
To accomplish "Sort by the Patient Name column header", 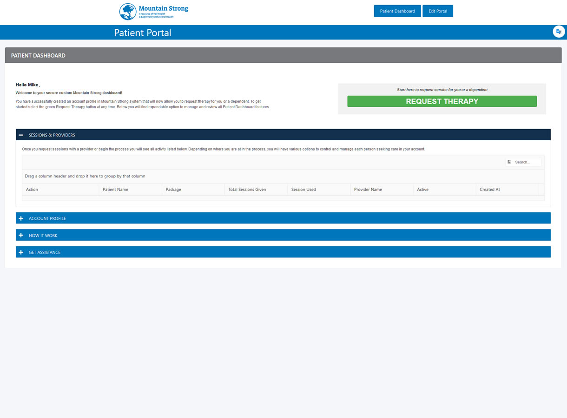I will 115,189.
